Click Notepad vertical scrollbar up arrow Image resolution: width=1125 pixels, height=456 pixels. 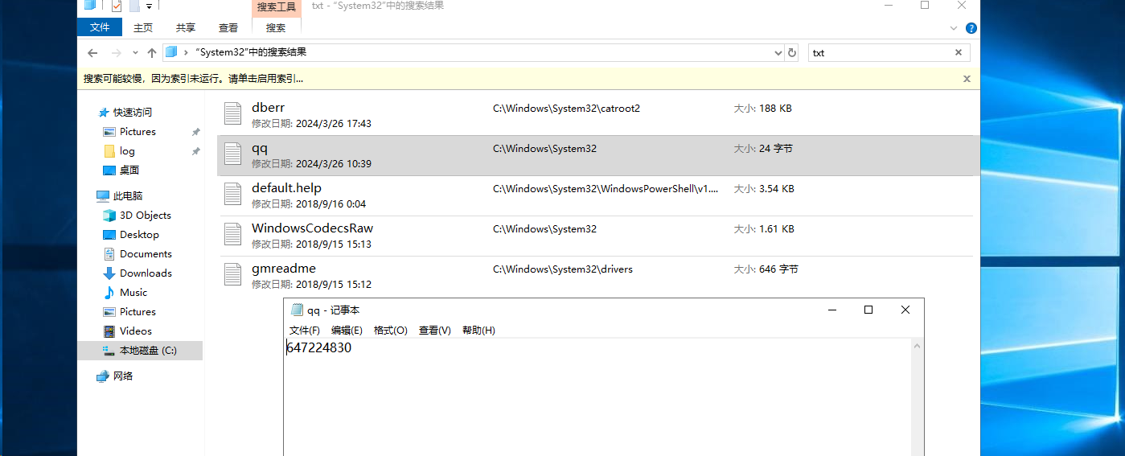point(917,345)
